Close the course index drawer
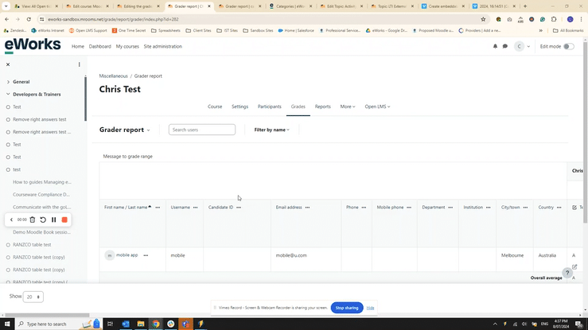The height and width of the screenshot is (330, 588). coord(8,64)
